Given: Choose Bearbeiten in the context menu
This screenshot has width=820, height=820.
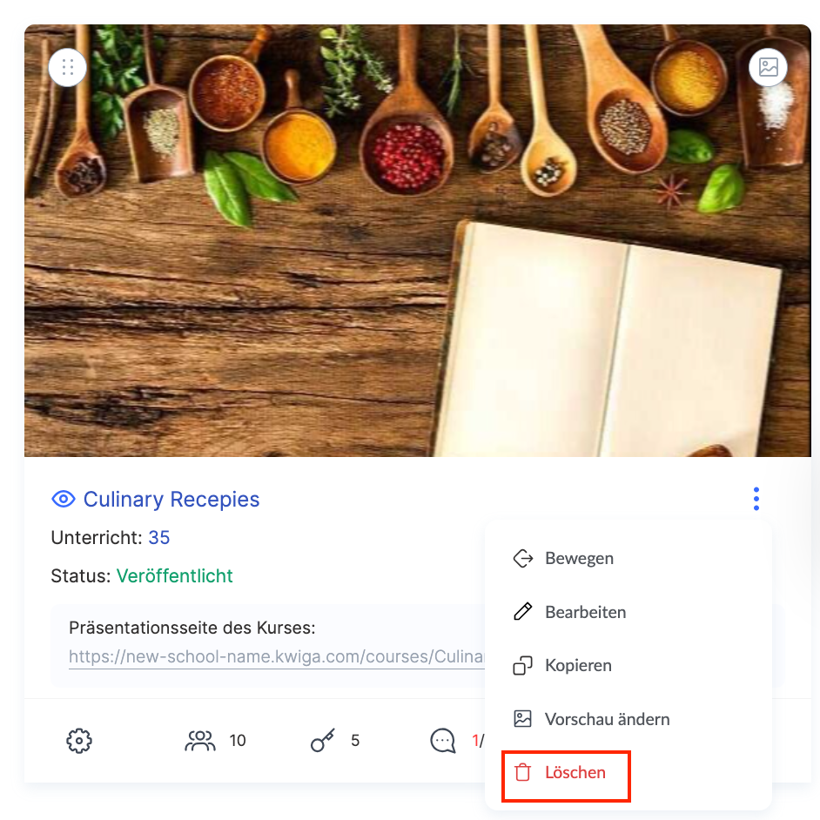Looking at the screenshot, I should [x=628, y=612].
